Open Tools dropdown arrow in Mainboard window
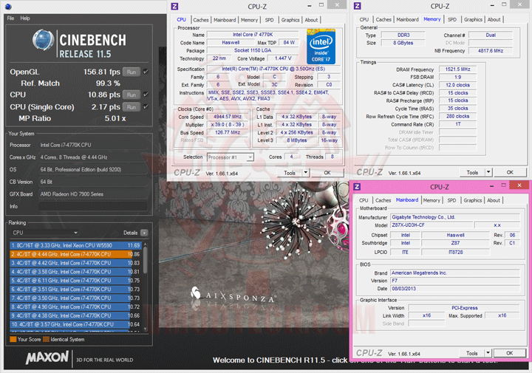 (x=488, y=353)
